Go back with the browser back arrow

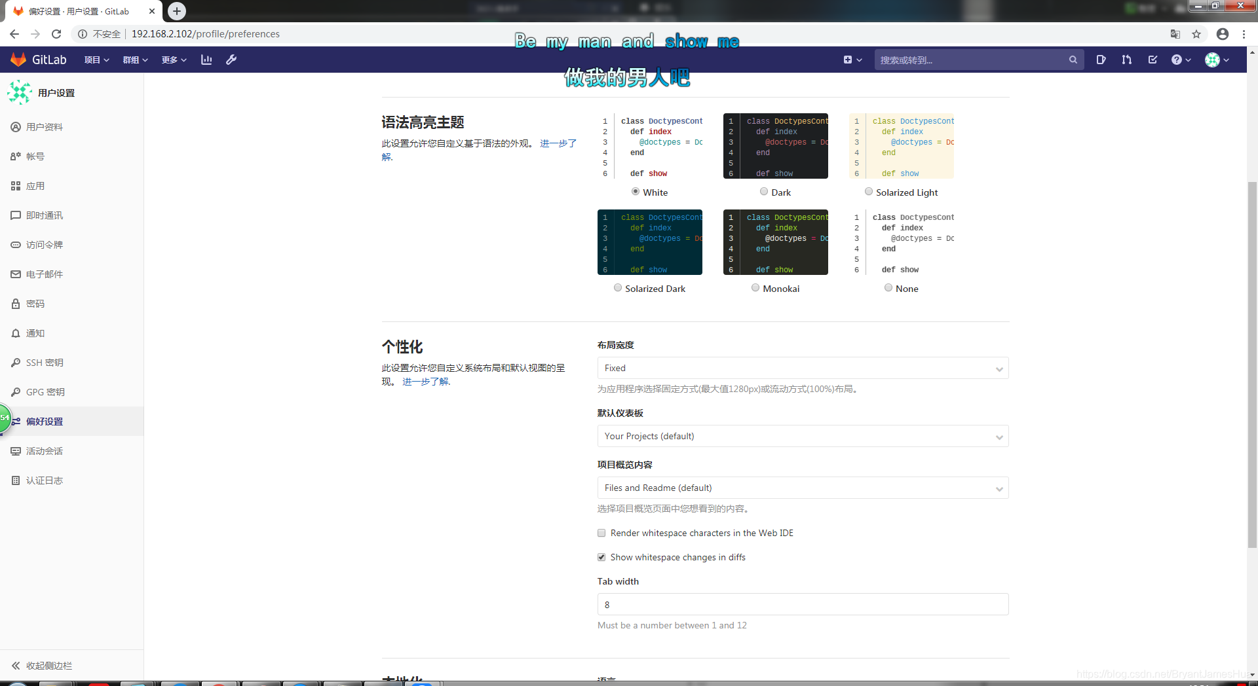(14, 34)
